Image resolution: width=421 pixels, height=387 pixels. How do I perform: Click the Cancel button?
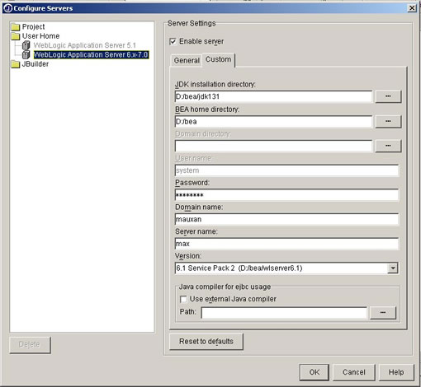354,372
